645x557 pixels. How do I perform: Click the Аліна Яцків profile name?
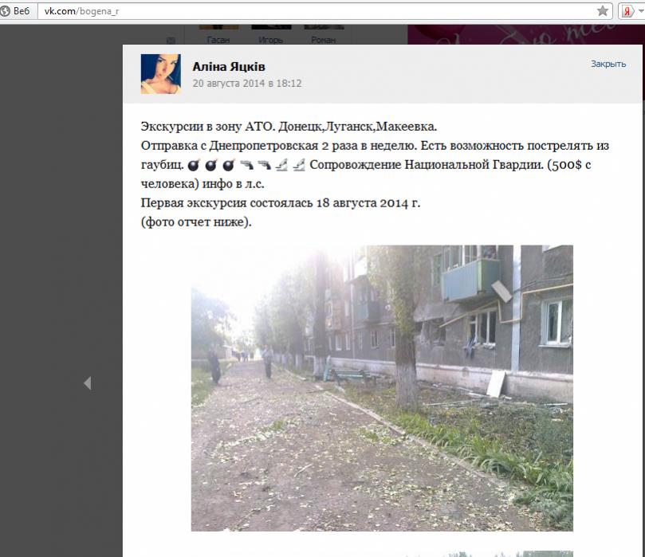[229, 67]
